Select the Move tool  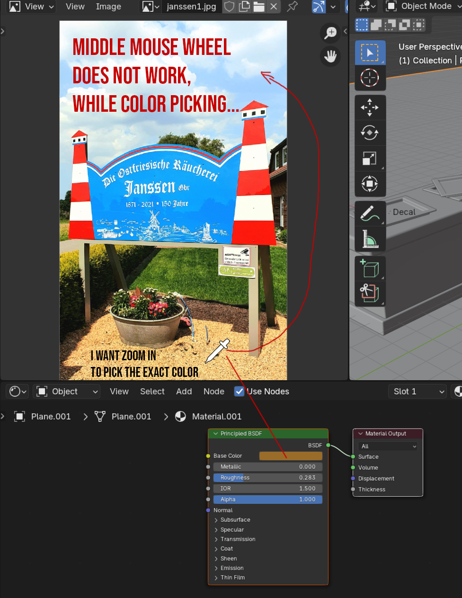click(370, 108)
